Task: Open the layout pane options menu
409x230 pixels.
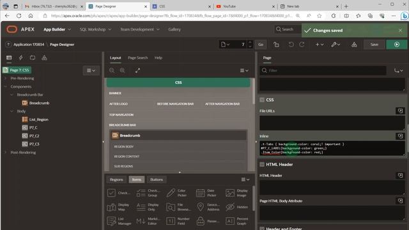Action: (244, 70)
